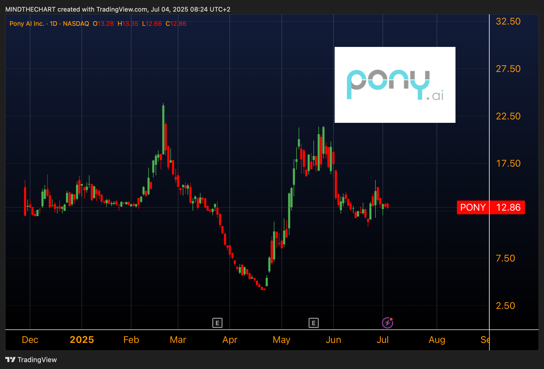Viewport: 544px width, 369px height.
Task: Click the Pony AI Inc. symbol title
Action: coord(27,24)
